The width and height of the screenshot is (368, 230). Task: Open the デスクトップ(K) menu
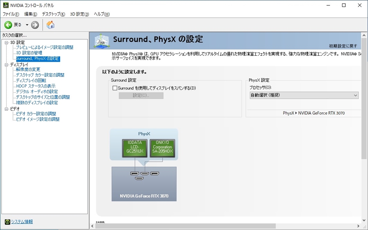pos(53,14)
